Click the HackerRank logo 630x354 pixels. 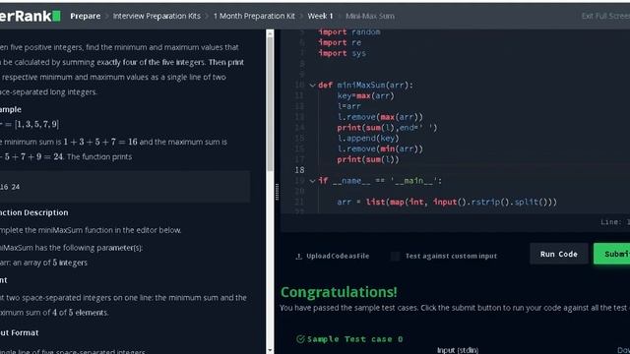point(30,16)
